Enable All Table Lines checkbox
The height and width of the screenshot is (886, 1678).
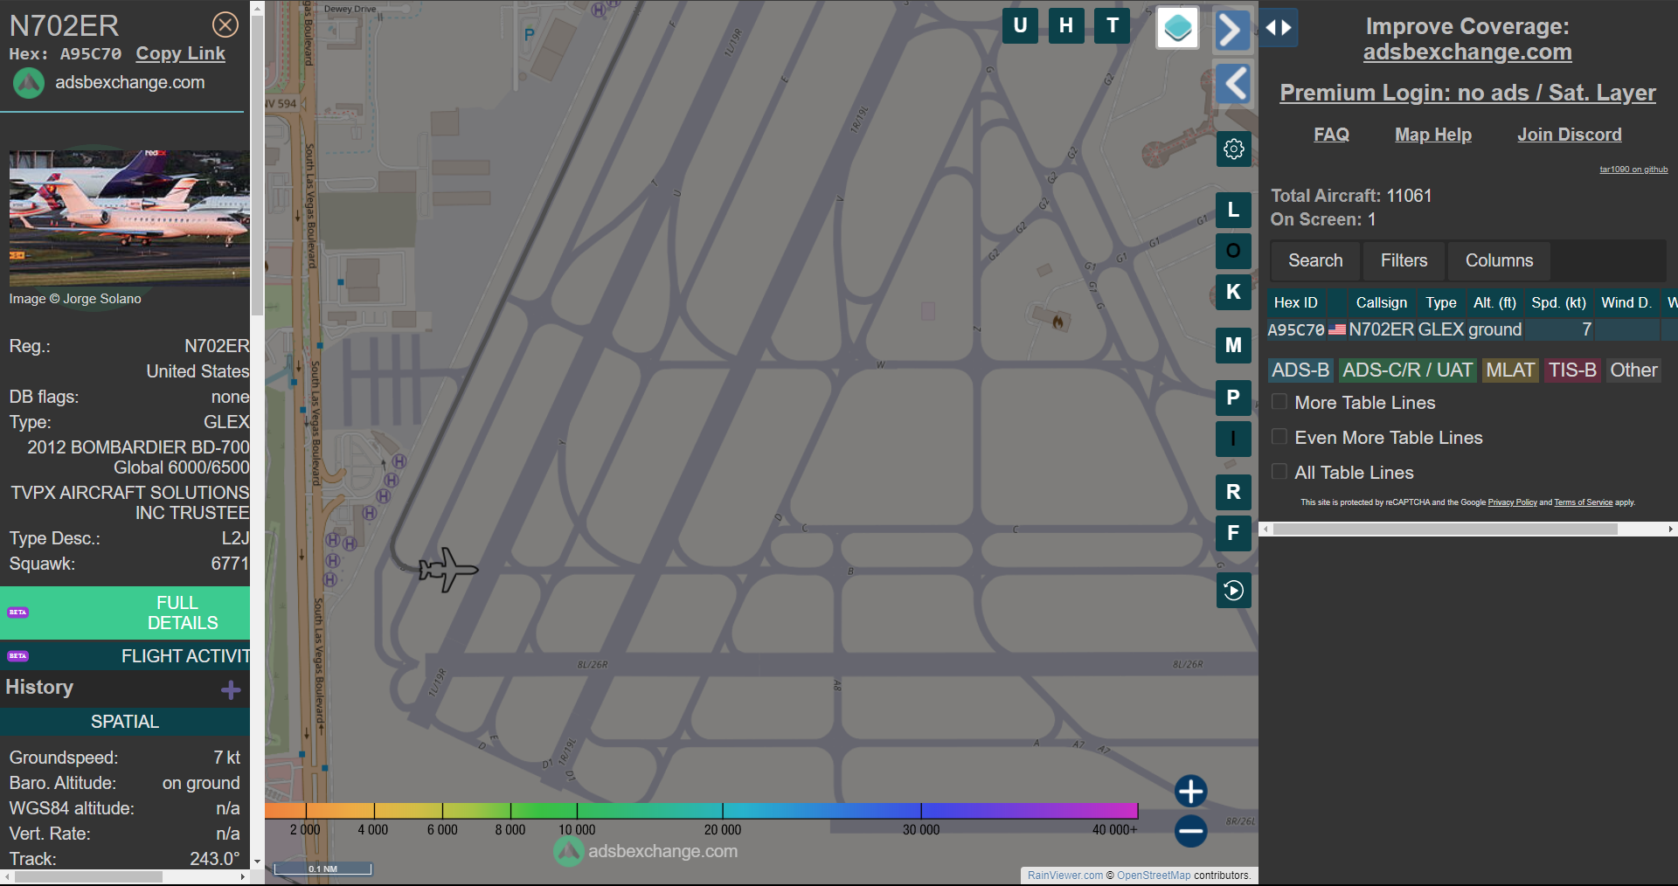coord(1279,472)
